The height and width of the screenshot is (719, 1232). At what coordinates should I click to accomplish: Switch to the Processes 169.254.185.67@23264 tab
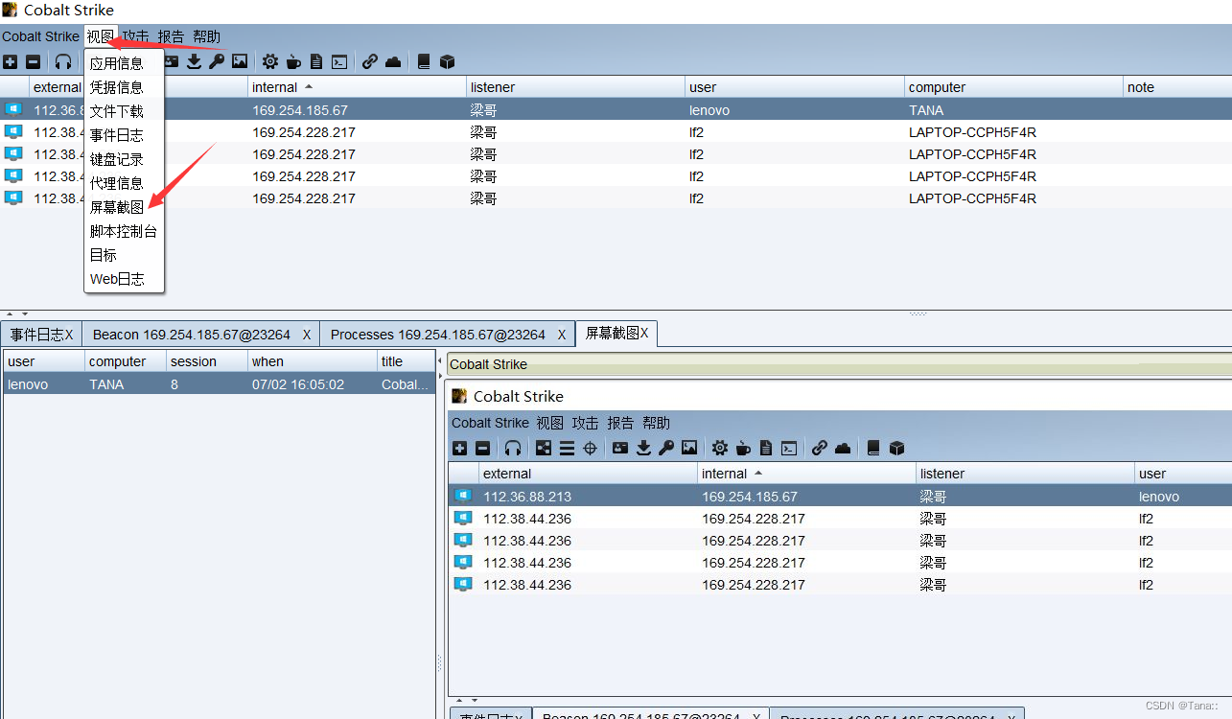[x=448, y=335]
